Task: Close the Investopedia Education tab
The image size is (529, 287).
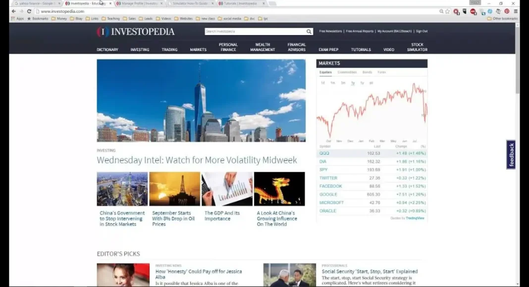Action: pos(110,3)
